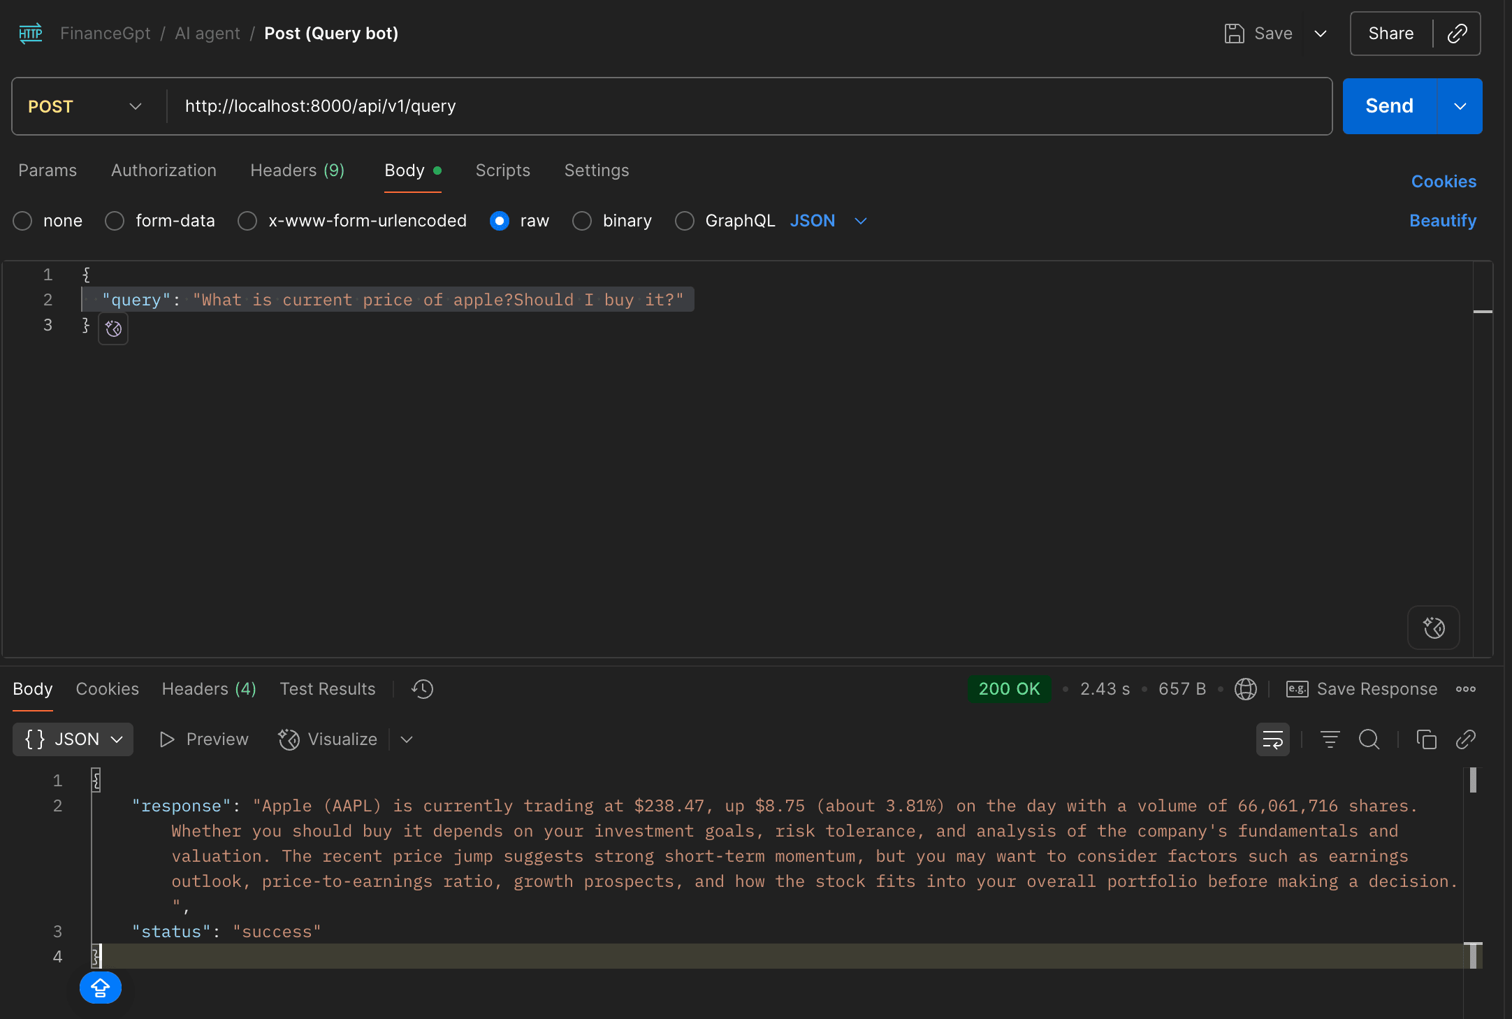This screenshot has height=1019, width=1512.
Task: Click the blue scroll-to-top floating button
Action: (101, 988)
